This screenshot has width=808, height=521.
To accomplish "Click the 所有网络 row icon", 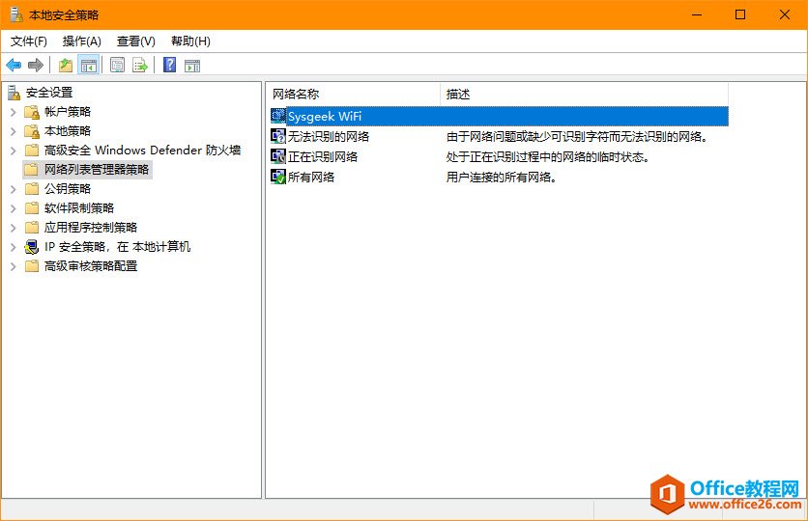I will (x=278, y=177).
